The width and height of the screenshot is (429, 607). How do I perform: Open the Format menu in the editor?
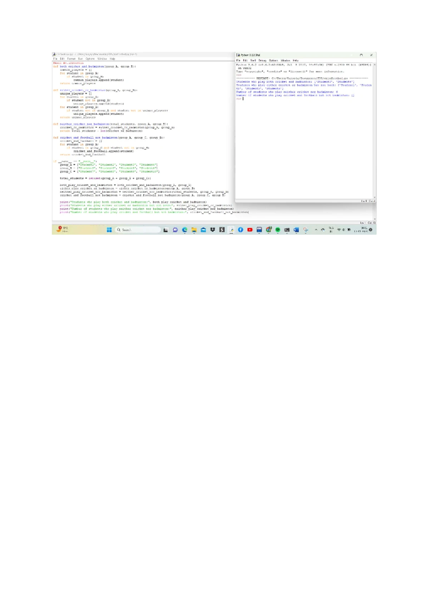71,59
